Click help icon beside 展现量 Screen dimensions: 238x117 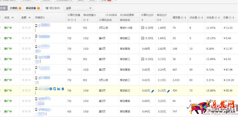pos(182,18)
